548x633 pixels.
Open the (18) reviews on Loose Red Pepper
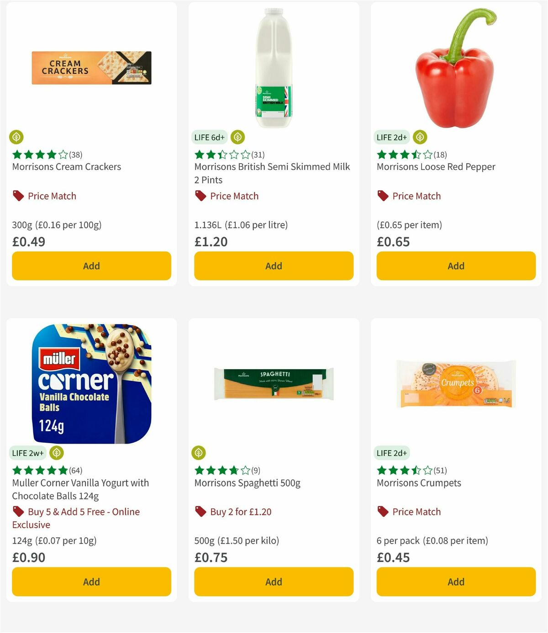440,155
